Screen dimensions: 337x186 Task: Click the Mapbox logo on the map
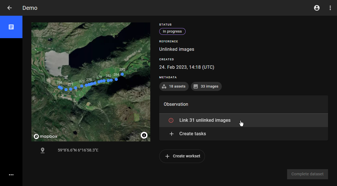46,136
